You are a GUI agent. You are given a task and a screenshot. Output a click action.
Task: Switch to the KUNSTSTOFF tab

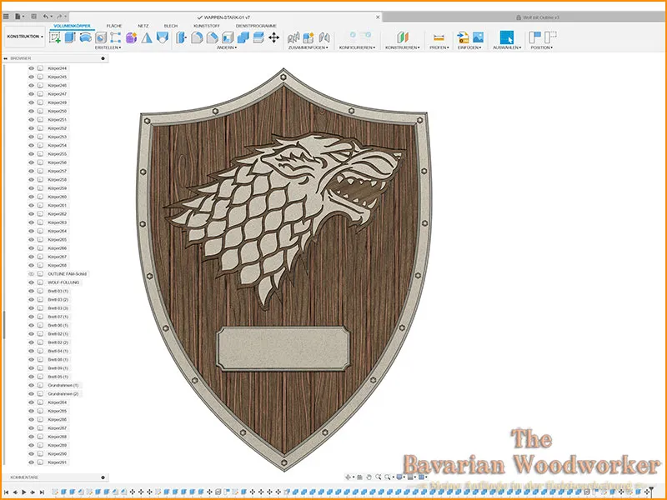click(x=207, y=26)
